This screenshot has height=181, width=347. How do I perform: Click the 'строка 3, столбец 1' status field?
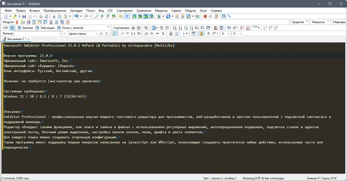coord(224,178)
